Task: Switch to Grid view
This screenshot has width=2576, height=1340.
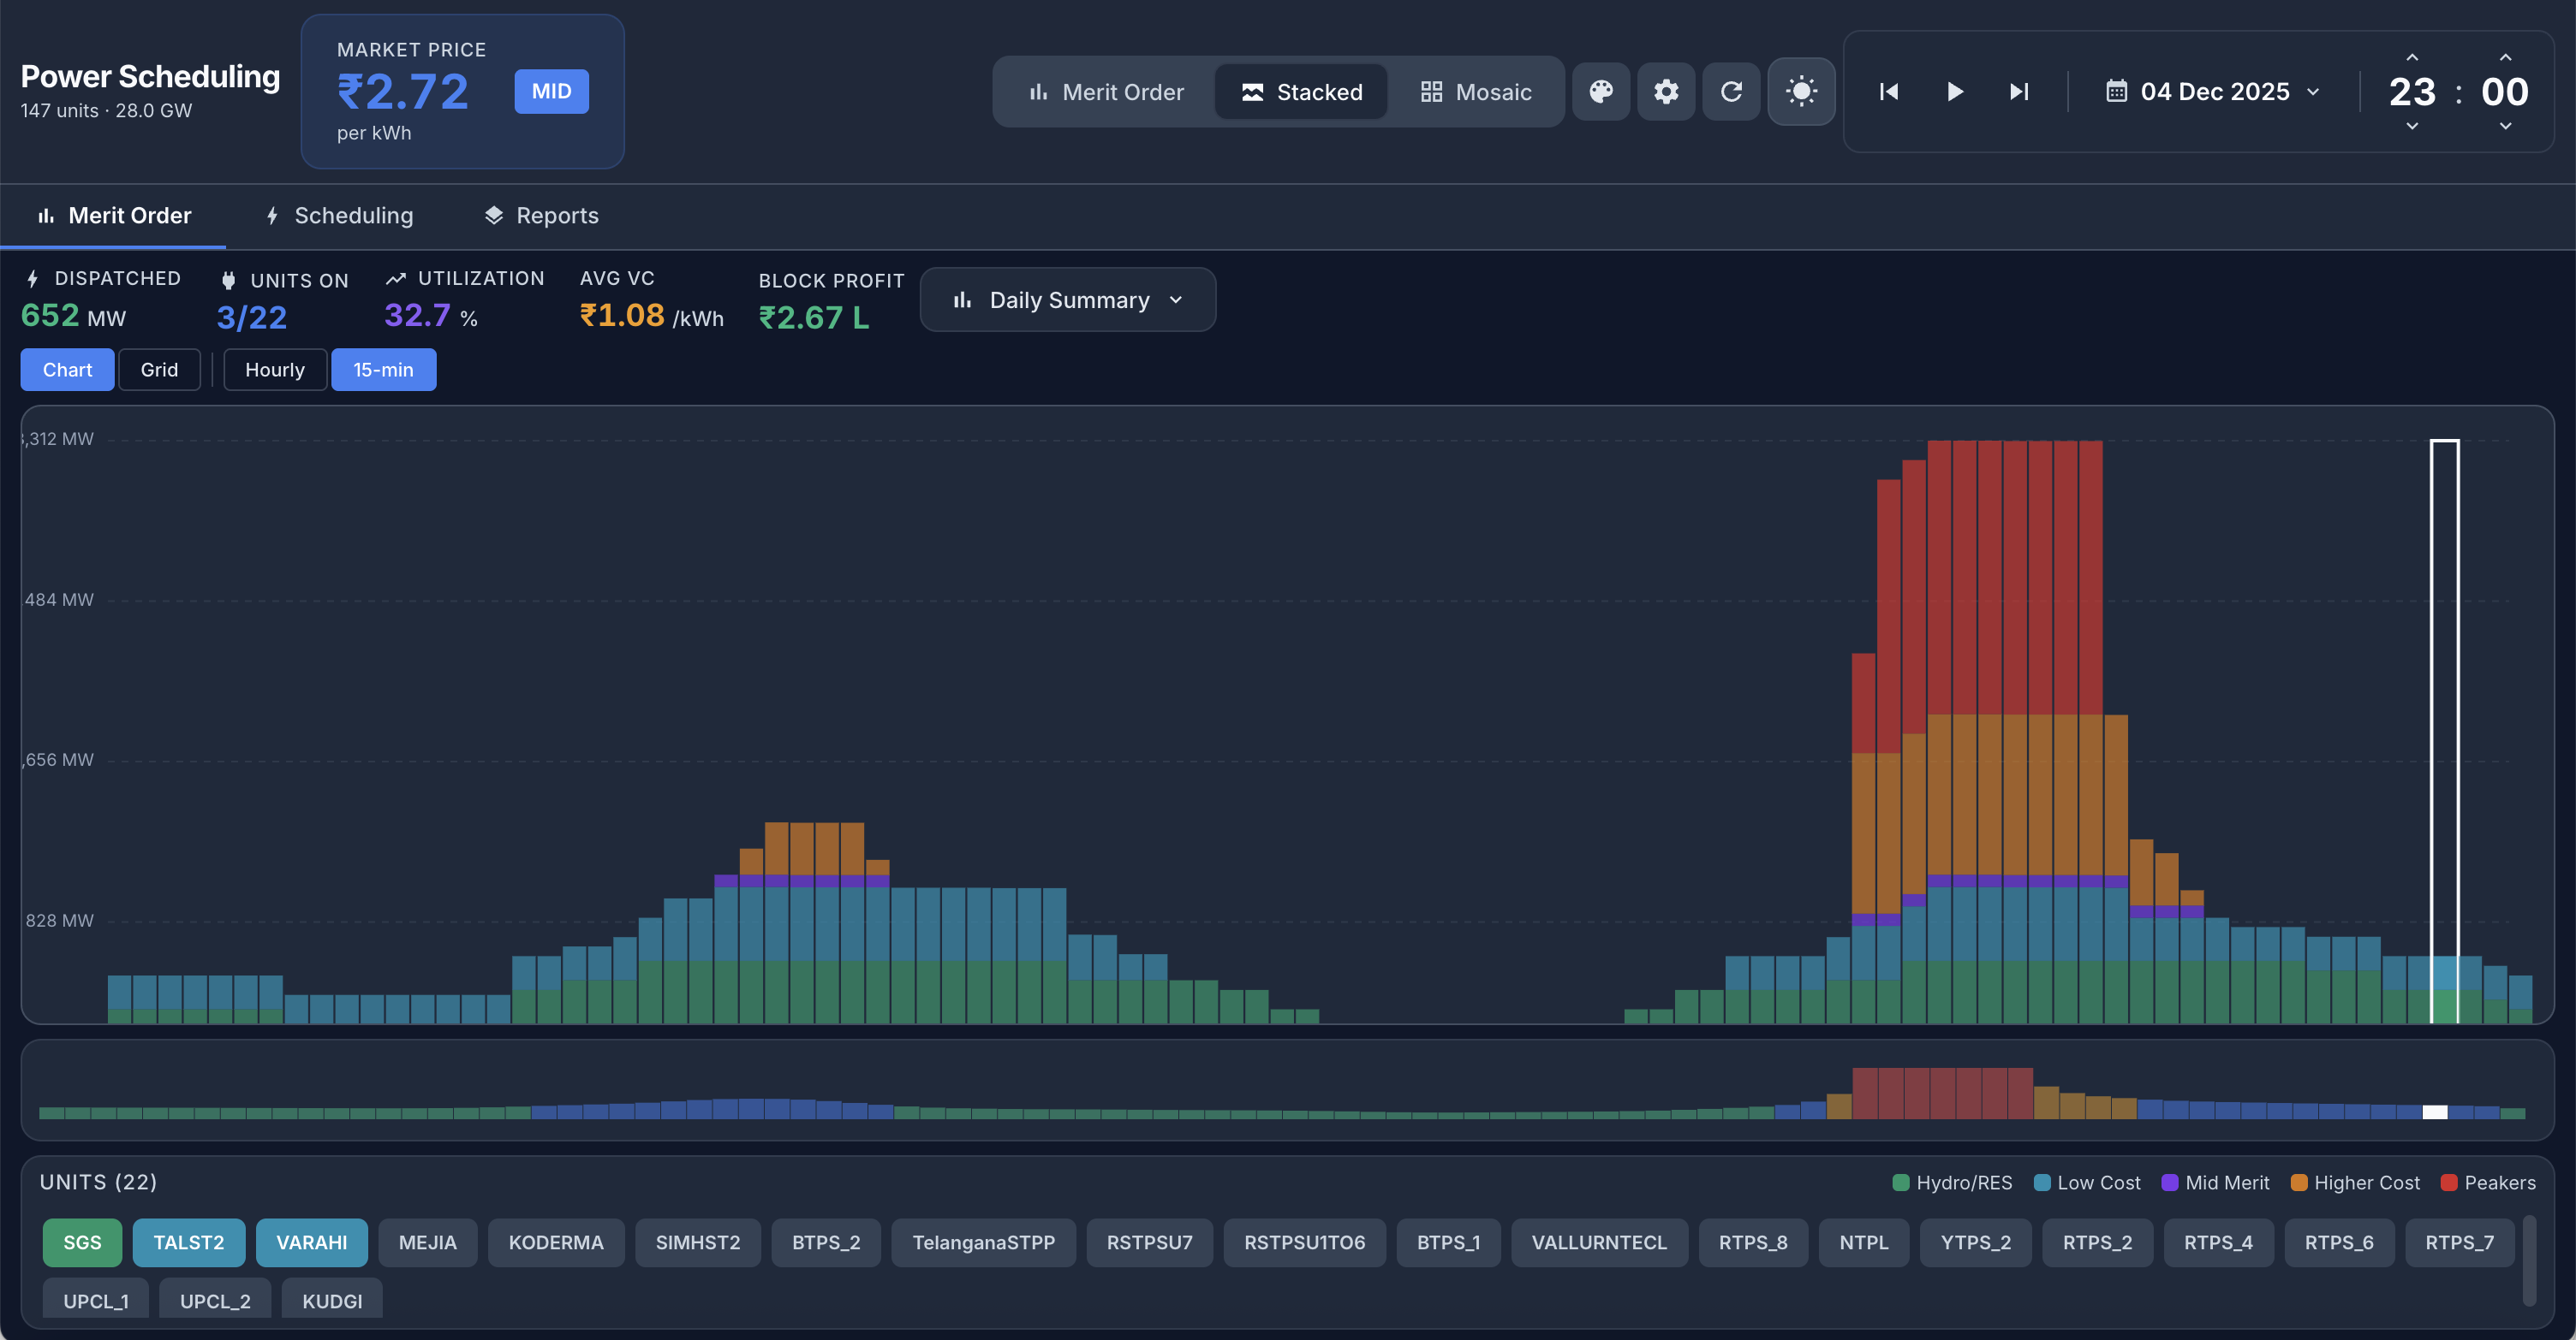Action: coord(159,369)
